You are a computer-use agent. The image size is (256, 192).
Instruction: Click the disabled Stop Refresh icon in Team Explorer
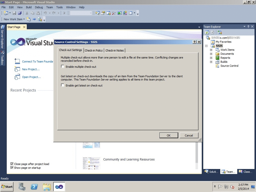(x=212, y=32)
